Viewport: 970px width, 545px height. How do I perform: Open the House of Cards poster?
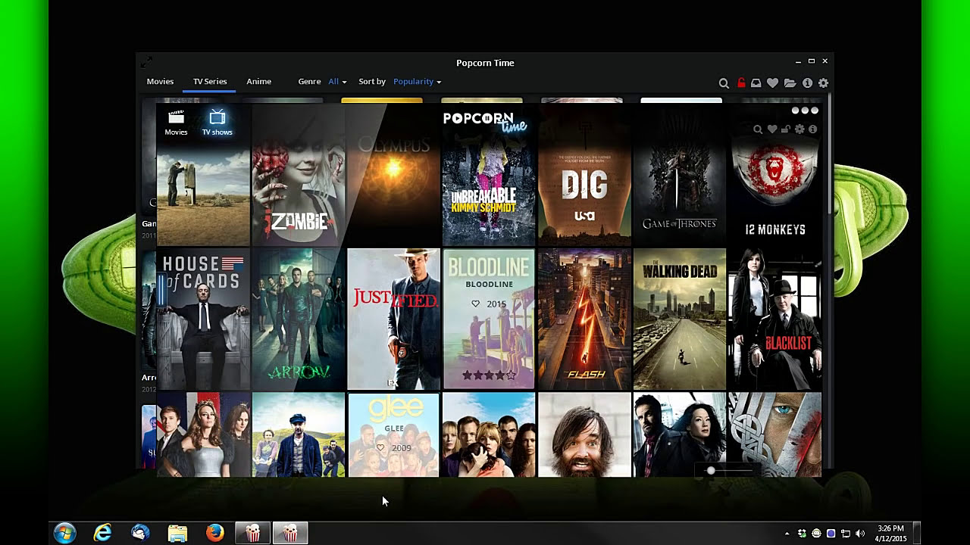(x=203, y=319)
